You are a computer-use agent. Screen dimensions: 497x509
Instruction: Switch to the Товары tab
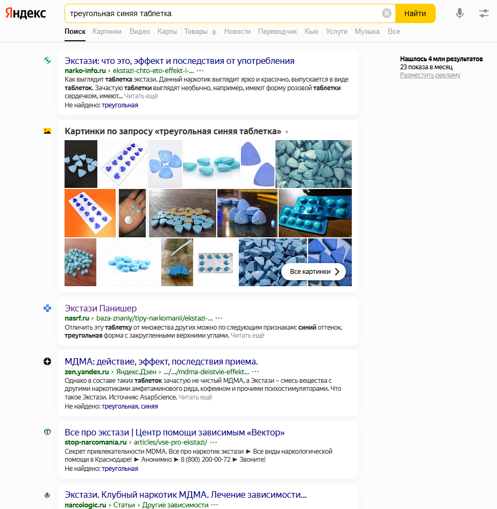click(196, 32)
